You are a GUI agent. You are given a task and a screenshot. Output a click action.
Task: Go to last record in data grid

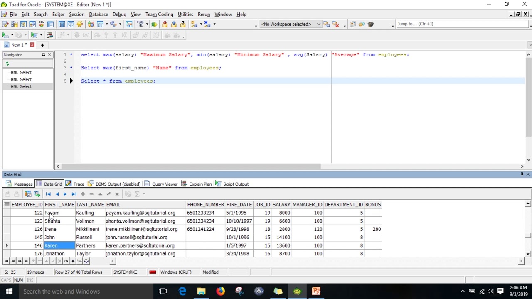click(74, 194)
